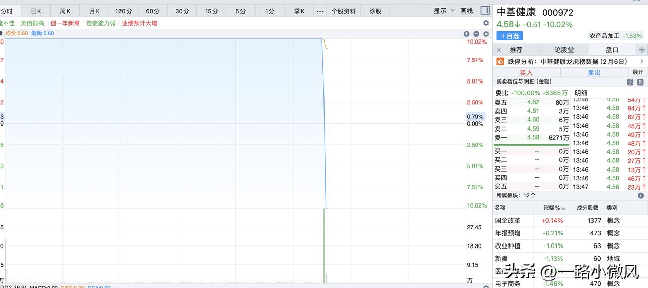This screenshot has width=648, height=288.
Task: Toggle five-level depth 5 icon
Action: pyautogui.click(x=640, y=82)
